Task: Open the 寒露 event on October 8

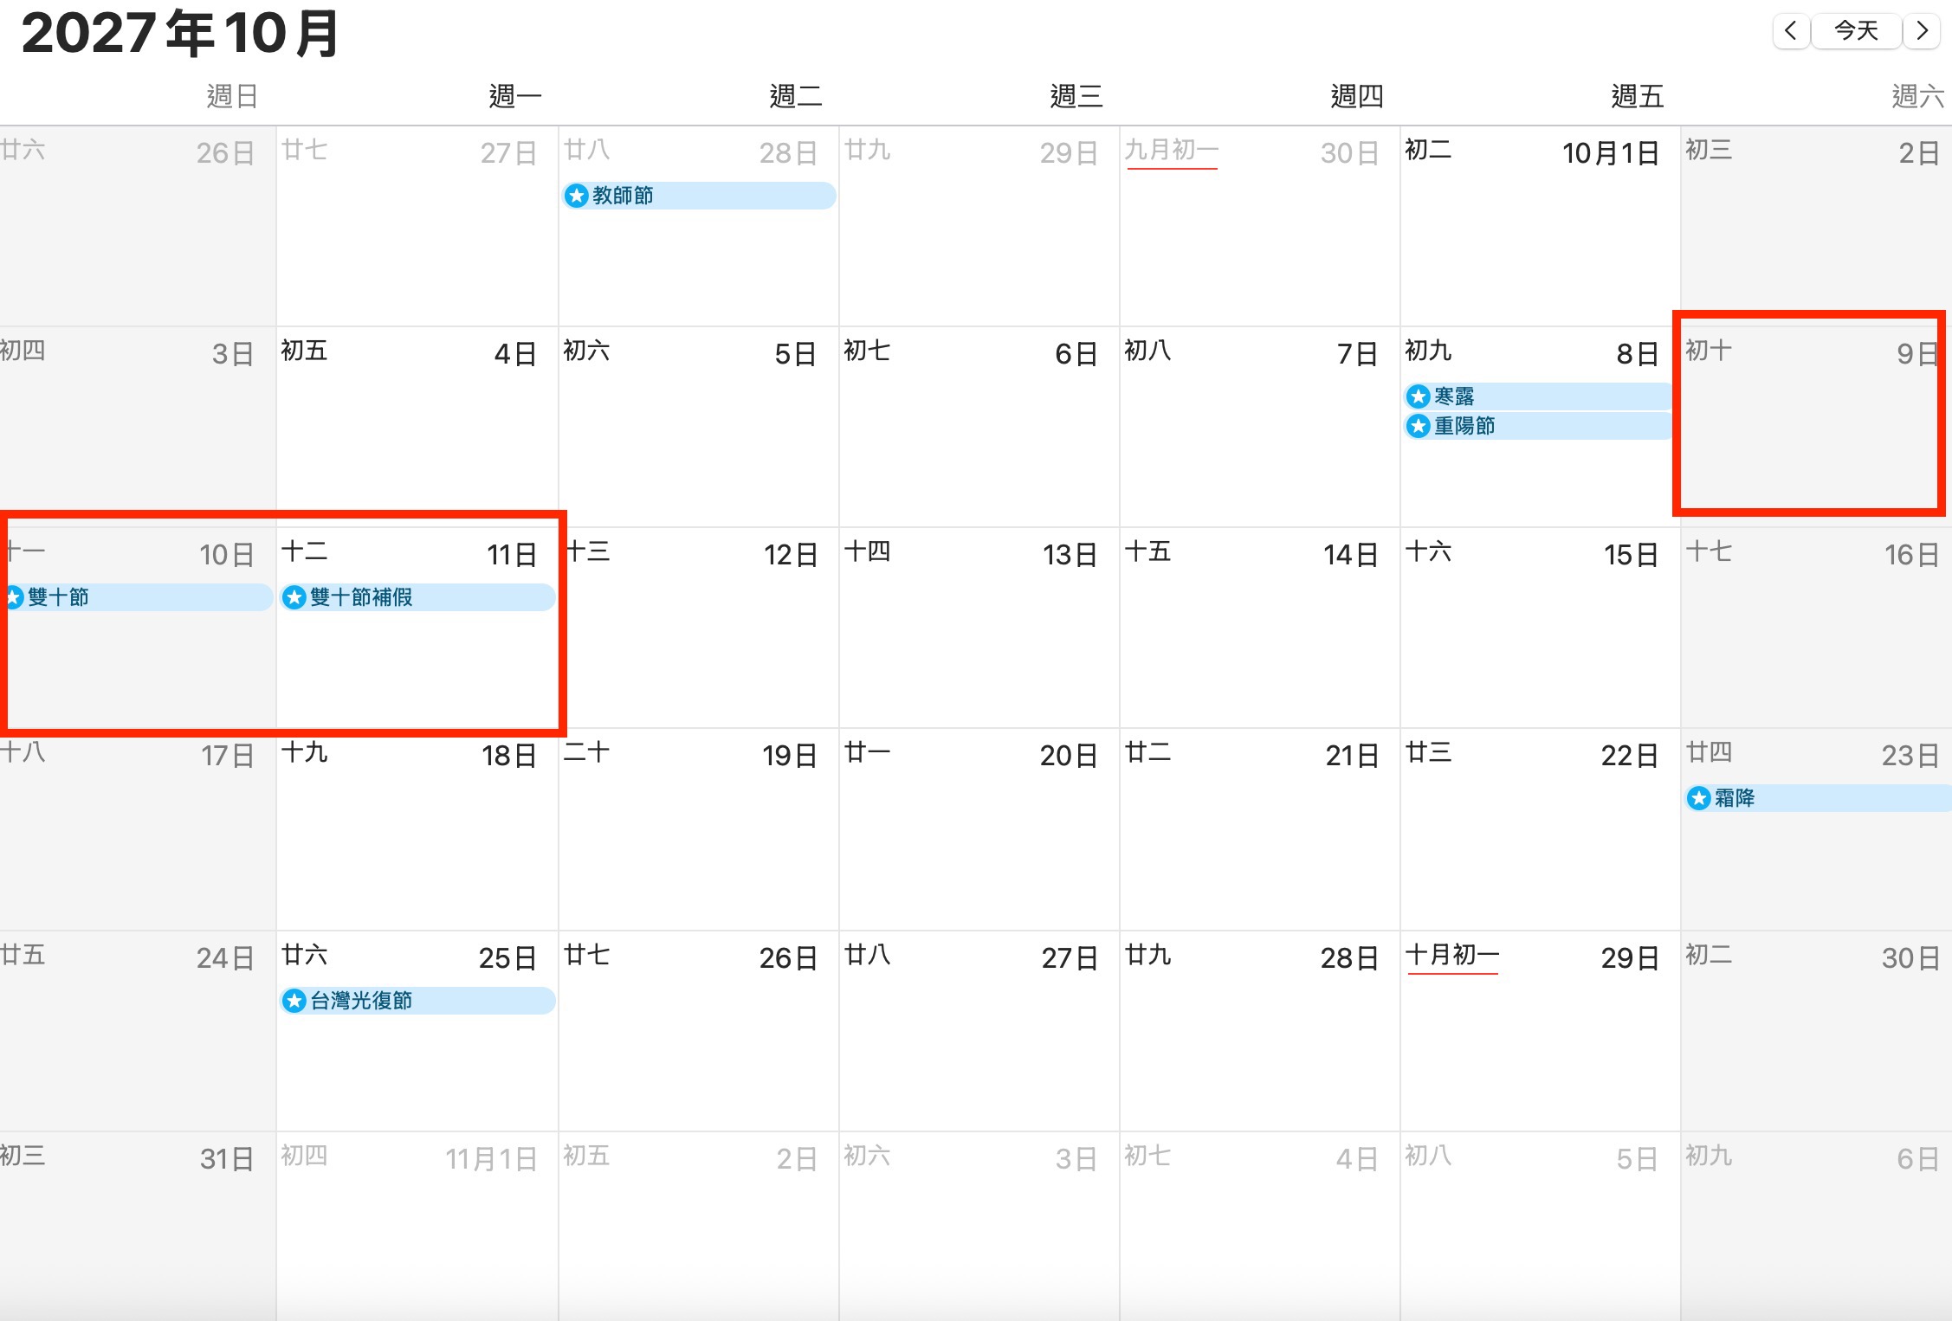Action: [1538, 396]
